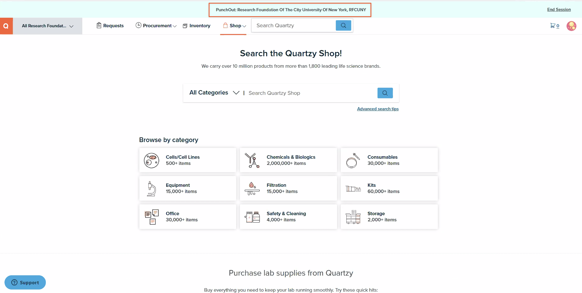Click the Requests clipboard icon
582x293 pixels.
click(x=99, y=25)
